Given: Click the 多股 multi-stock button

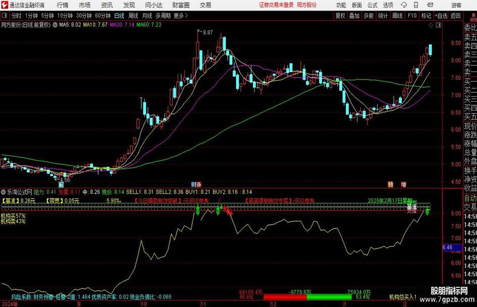Looking at the screenshot, I should (368, 16).
